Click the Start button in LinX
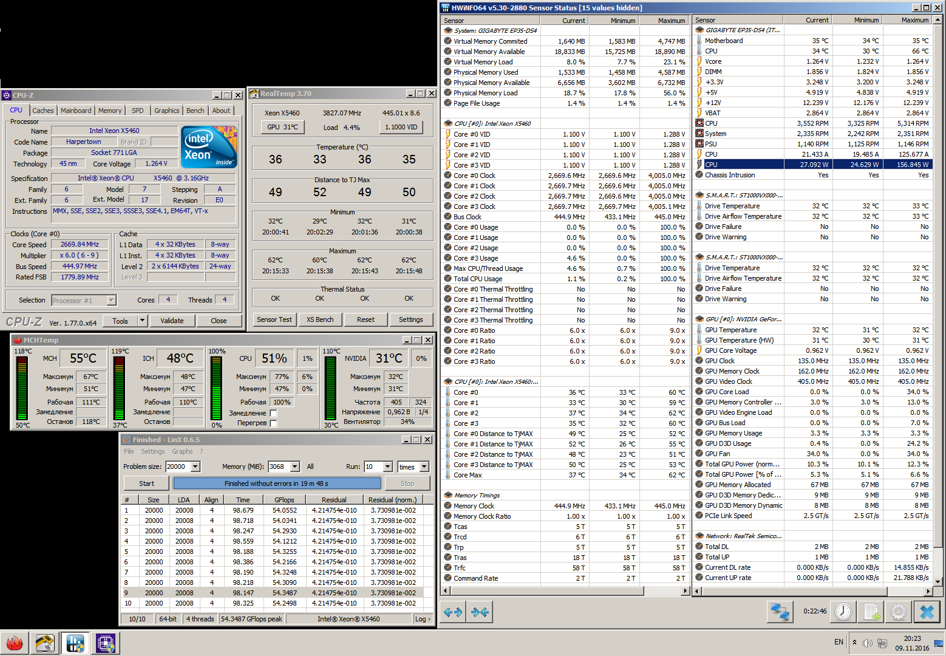The height and width of the screenshot is (656, 946). (146, 483)
